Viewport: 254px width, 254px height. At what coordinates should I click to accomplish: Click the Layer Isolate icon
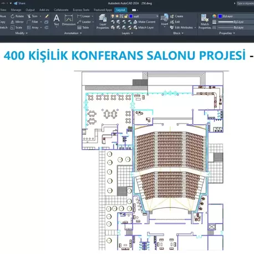[x=118, y=22]
